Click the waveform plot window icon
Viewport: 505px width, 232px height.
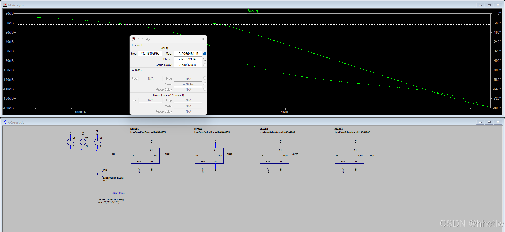pyautogui.click(x=5, y=5)
